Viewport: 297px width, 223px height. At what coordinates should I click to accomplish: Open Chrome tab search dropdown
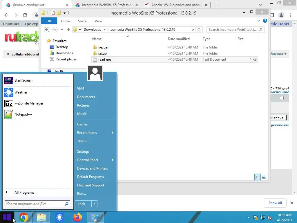[261, 5]
